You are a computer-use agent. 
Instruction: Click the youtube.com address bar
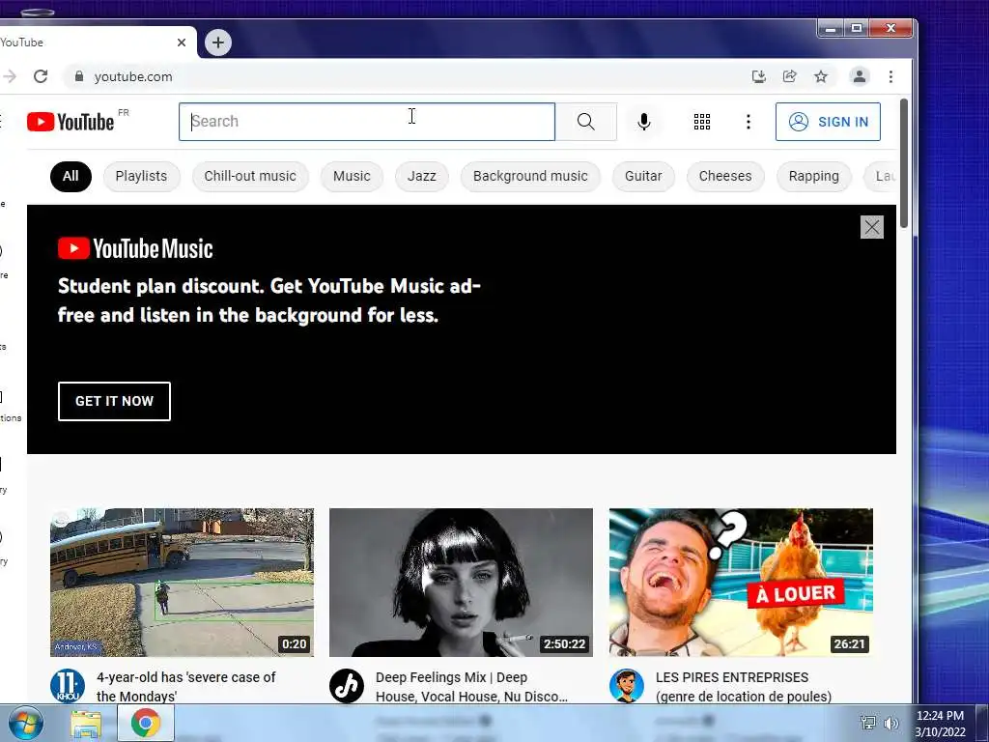click(x=404, y=76)
